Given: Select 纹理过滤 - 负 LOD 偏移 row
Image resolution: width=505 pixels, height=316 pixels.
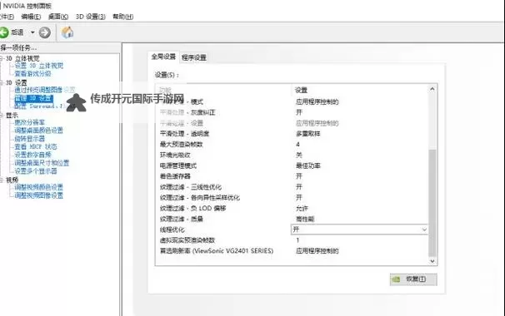Looking at the screenshot, I should pos(292,208).
